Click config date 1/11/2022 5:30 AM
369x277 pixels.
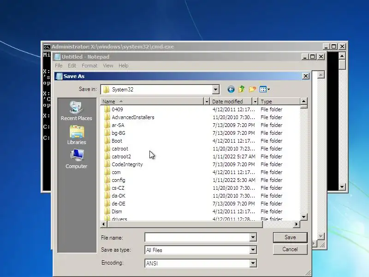pos(234,180)
